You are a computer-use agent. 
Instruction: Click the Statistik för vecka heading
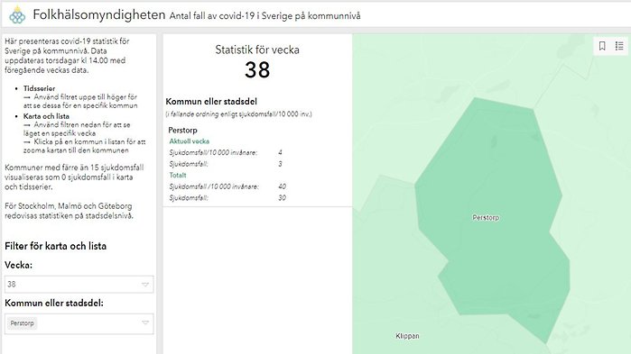pyautogui.click(x=257, y=50)
